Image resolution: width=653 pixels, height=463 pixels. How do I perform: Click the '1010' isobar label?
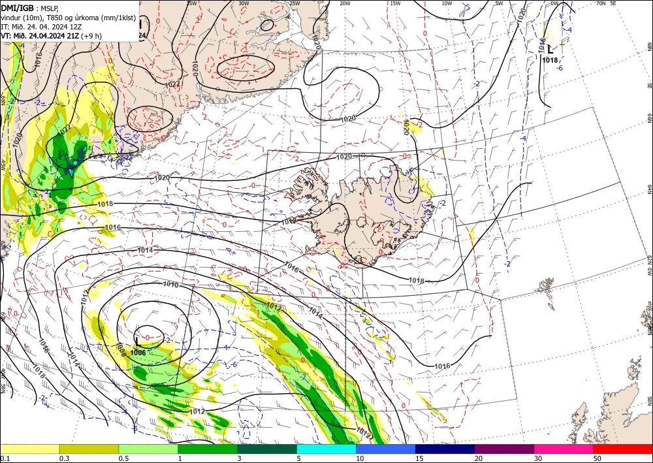click(x=170, y=285)
